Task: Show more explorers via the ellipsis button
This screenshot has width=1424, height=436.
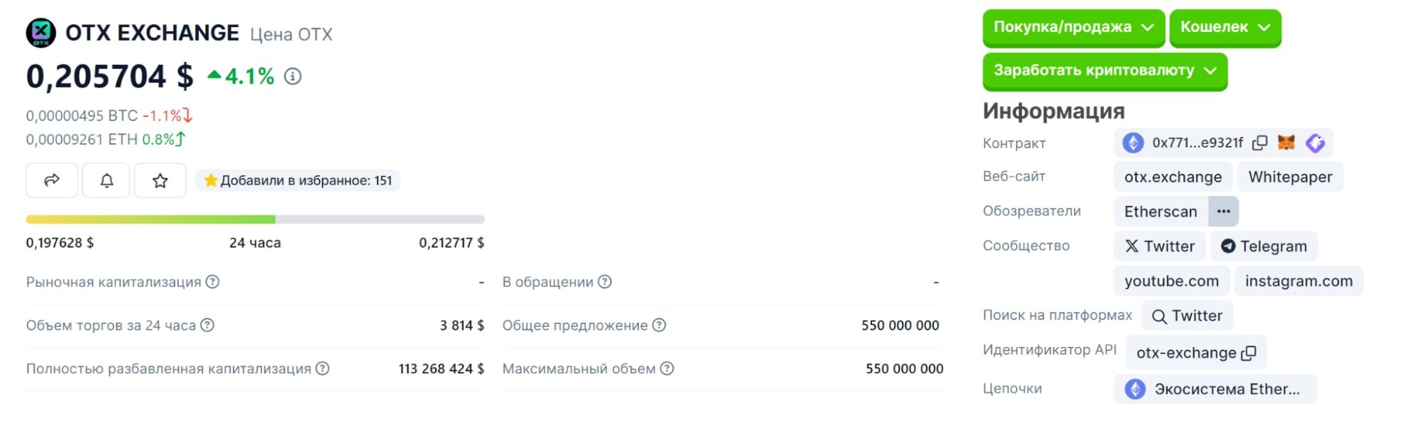Action: [1223, 211]
